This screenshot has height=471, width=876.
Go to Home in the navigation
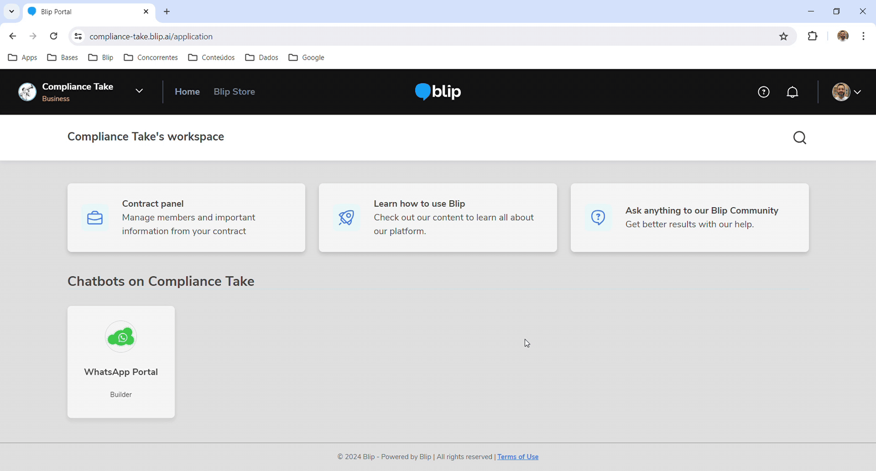pyautogui.click(x=187, y=92)
